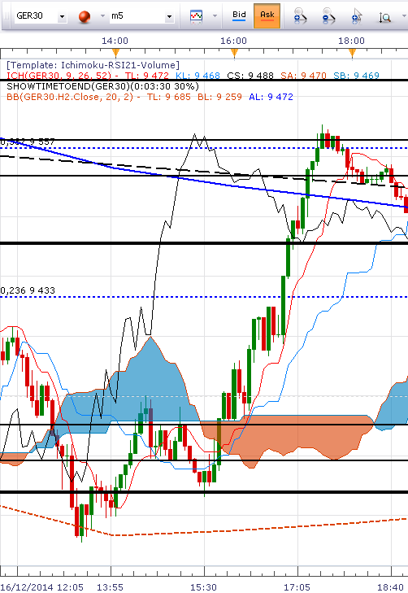Click the toolbar drag grip handle
408x593 pixels.
tap(7, 16)
